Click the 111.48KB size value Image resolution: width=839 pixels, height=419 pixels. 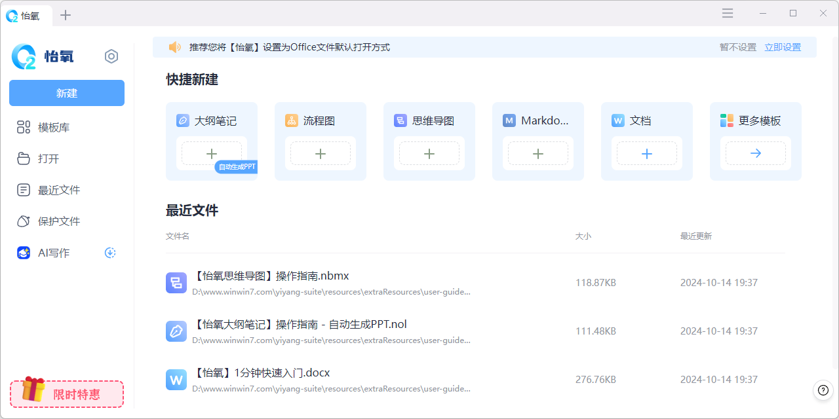pyautogui.click(x=596, y=331)
